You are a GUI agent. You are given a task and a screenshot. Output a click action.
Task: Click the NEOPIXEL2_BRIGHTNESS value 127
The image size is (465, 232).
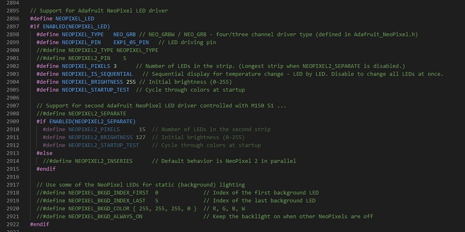[x=141, y=137]
